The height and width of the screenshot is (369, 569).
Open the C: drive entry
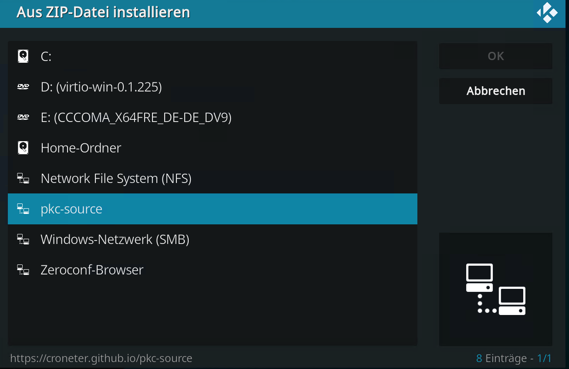46,57
